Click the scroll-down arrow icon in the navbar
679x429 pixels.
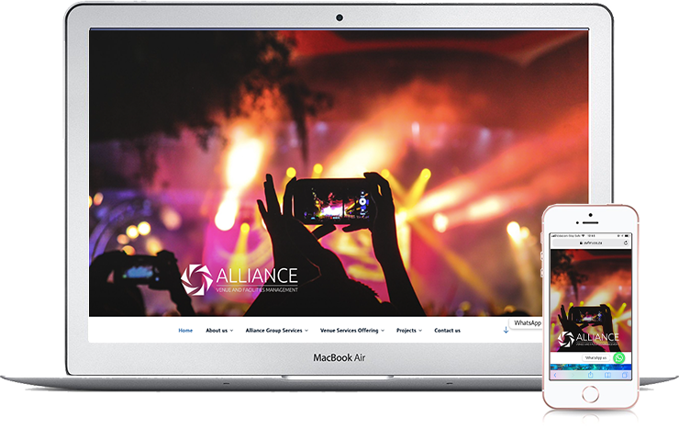506,329
